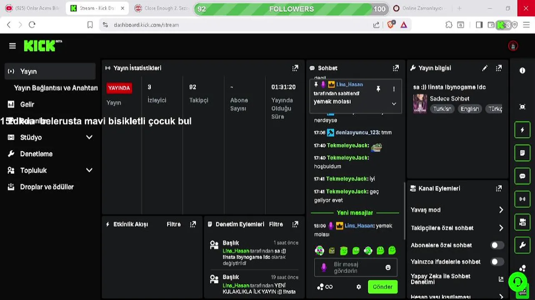This screenshot has height=300, width=535.
Task: Click the info icon in the right sidebar
Action: [x=522, y=70]
